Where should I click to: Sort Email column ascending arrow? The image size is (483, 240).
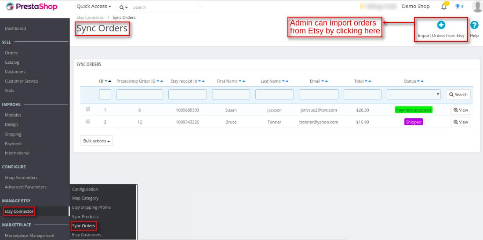click(x=327, y=81)
